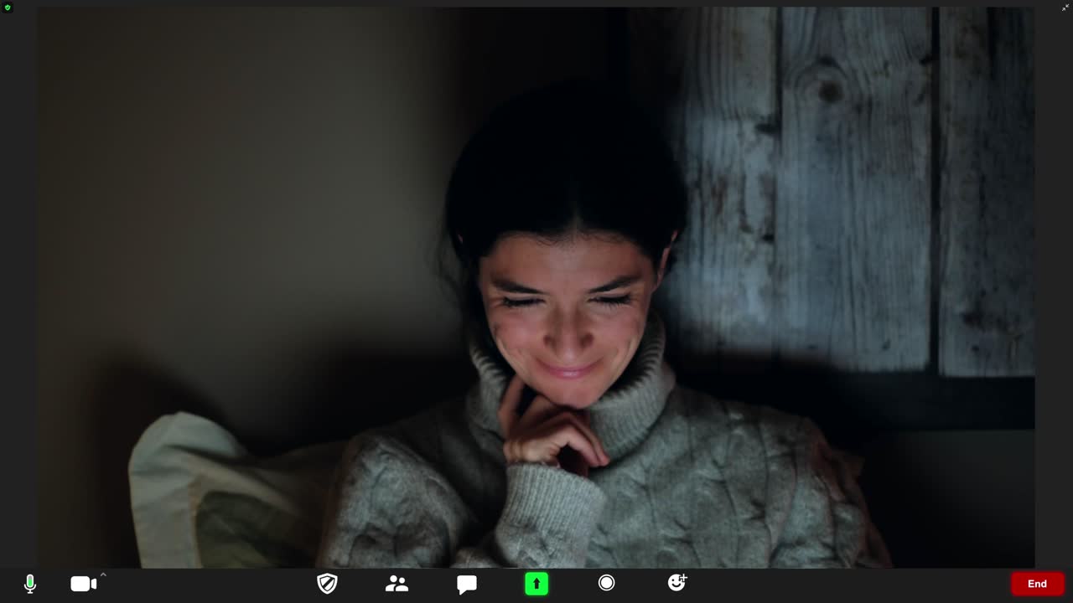Open the Reactions emoji picker
Screen dimensions: 1073x603
pos(676,583)
